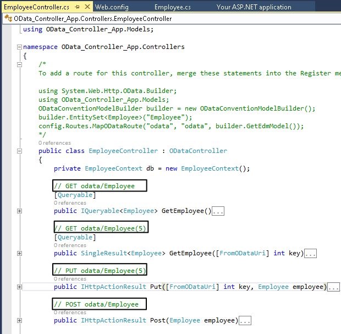Click the builder.EntitySet<Employee> comment line
The height and width of the screenshot is (334, 341).
[116, 117]
